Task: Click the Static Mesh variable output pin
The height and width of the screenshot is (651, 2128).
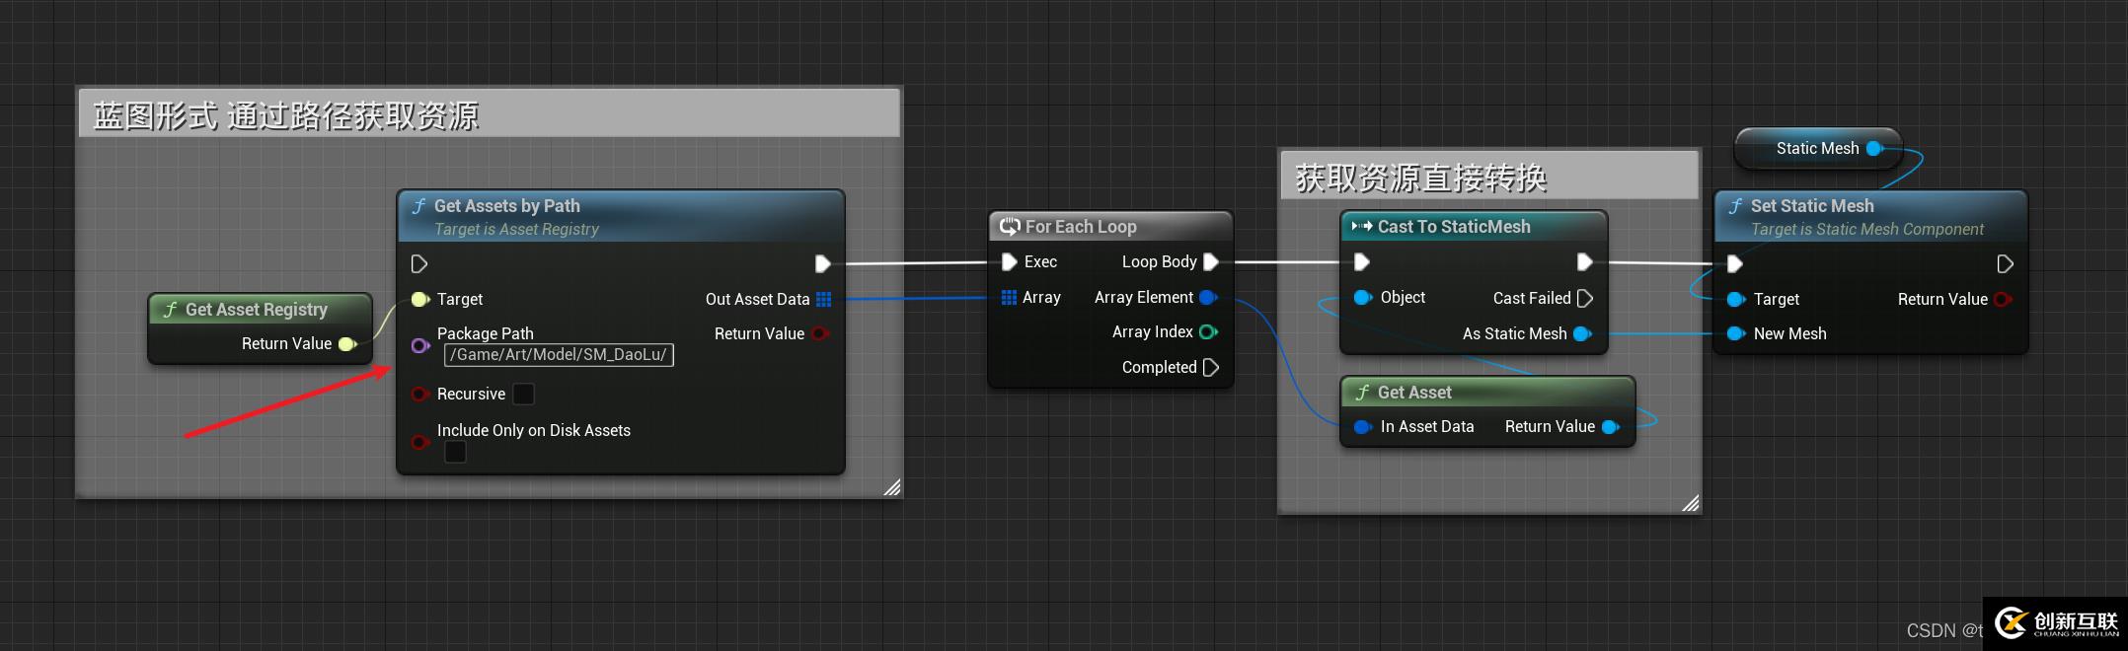Action: (x=1875, y=149)
